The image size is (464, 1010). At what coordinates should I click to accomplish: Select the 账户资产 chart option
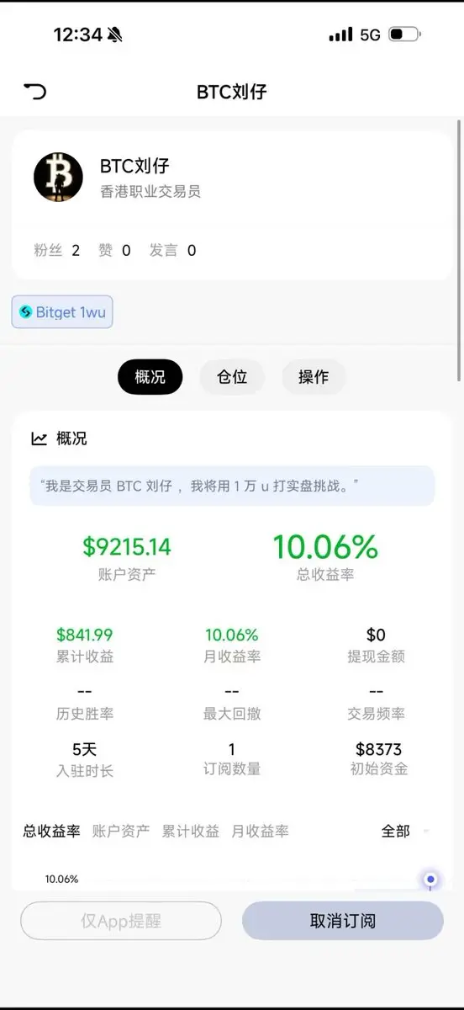[121, 831]
